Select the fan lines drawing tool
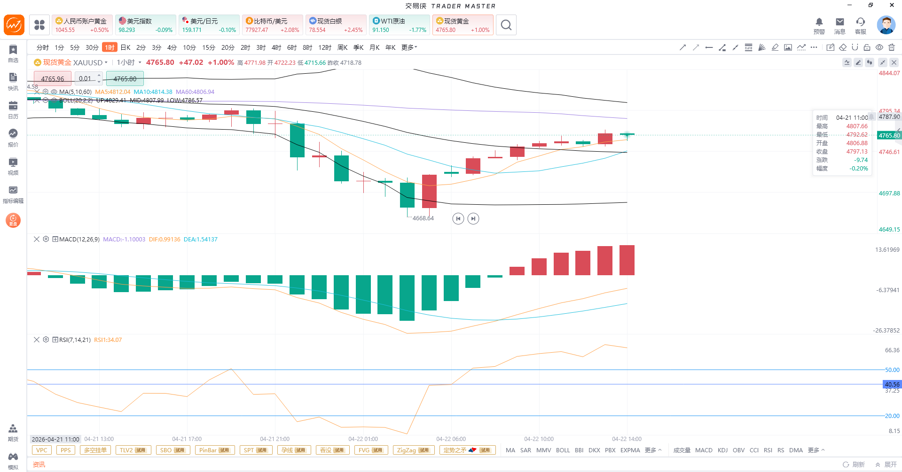Screen dimensions: 902x472 (762, 47)
